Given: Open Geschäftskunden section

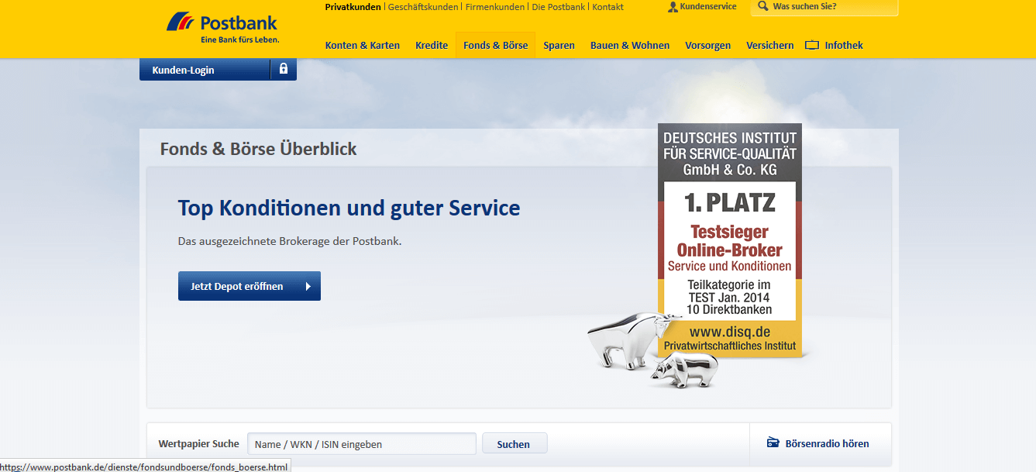Looking at the screenshot, I should 423,7.
